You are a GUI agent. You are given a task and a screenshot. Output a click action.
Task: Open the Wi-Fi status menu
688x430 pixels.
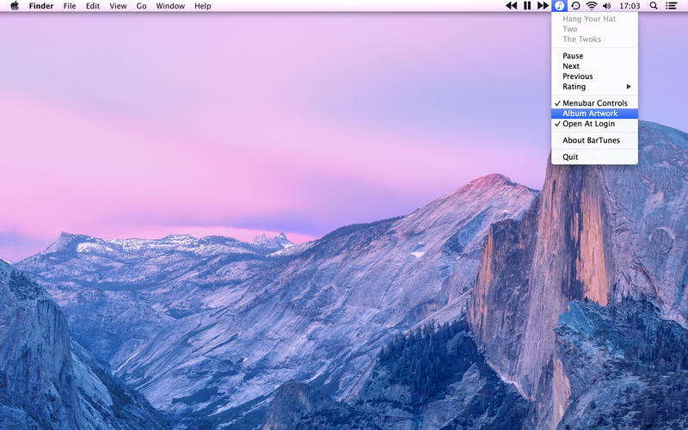592,6
